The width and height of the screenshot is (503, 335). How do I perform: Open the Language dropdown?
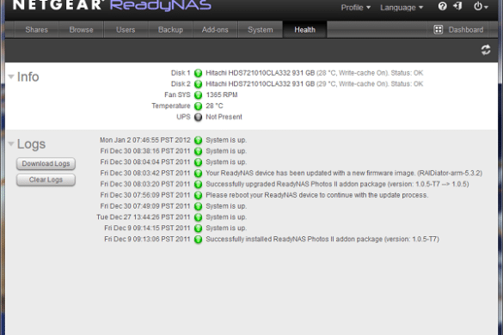coord(402,8)
